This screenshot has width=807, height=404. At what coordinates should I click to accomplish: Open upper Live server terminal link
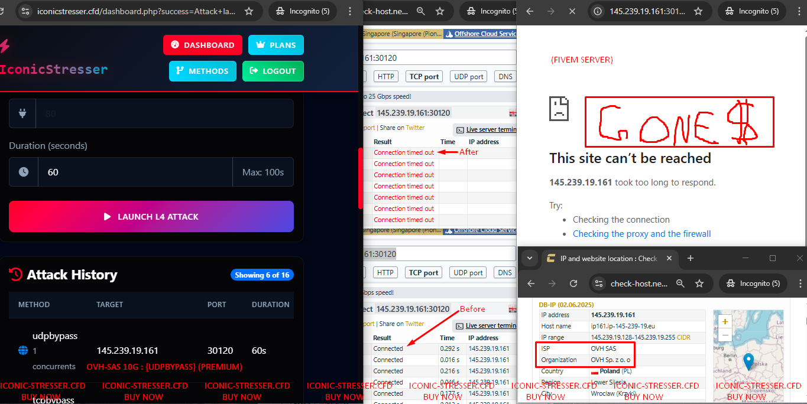click(491, 129)
